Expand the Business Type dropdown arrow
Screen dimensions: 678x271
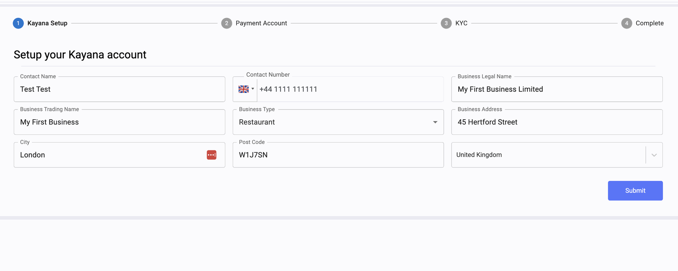point(435,122)
